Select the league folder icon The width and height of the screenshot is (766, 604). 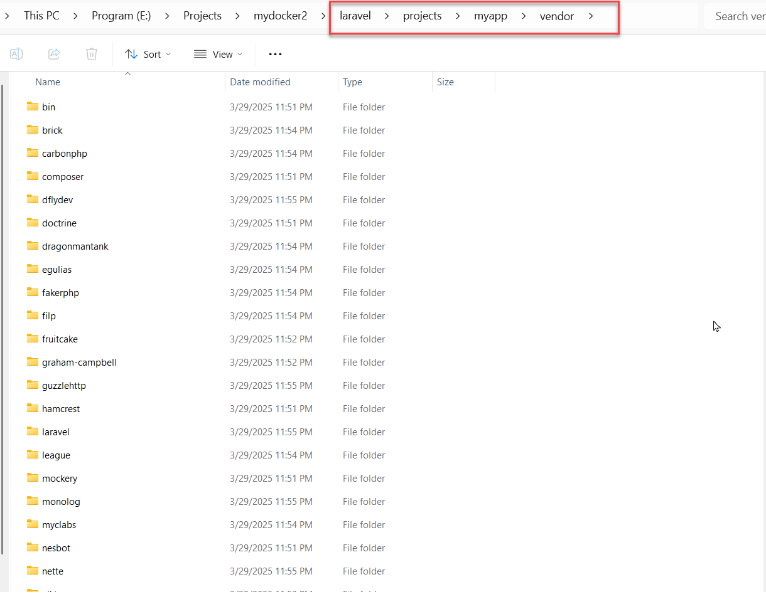pos(33,455)
